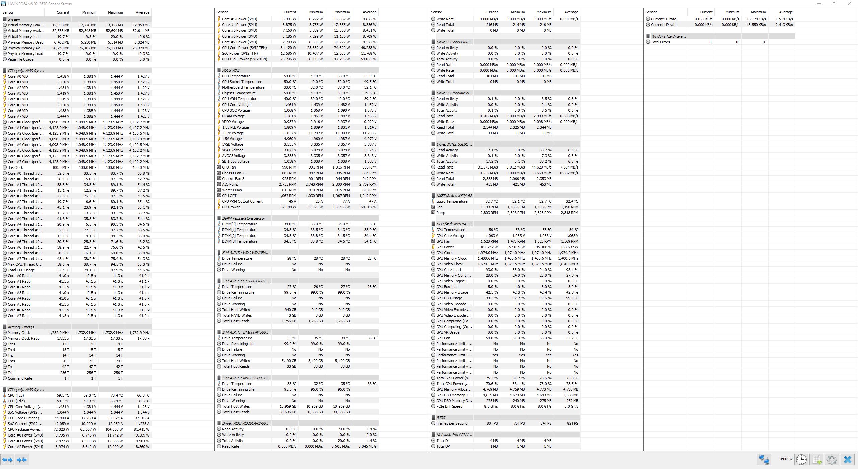The width and height of the screenshot is (858, 469).
Task: Open sensor settings gear icon
Action: pyautogui.click(x=832, y=460)
